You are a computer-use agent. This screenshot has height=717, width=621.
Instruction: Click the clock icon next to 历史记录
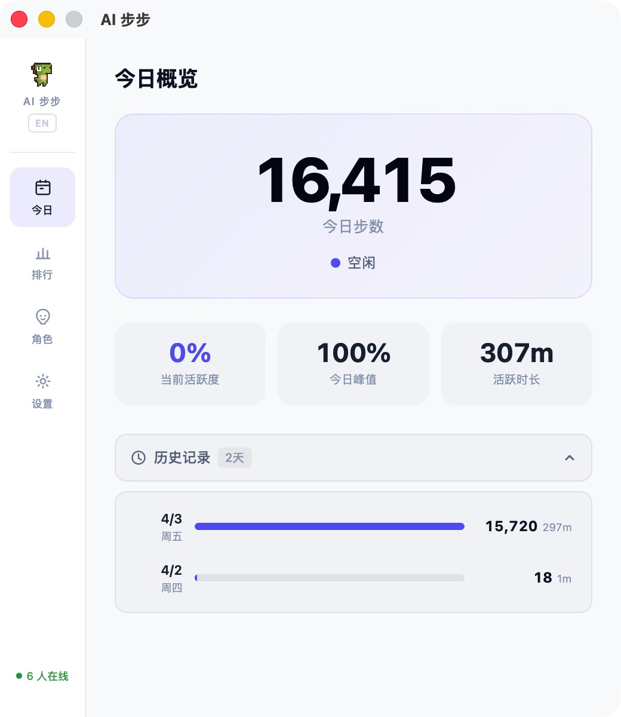(138, 458)
